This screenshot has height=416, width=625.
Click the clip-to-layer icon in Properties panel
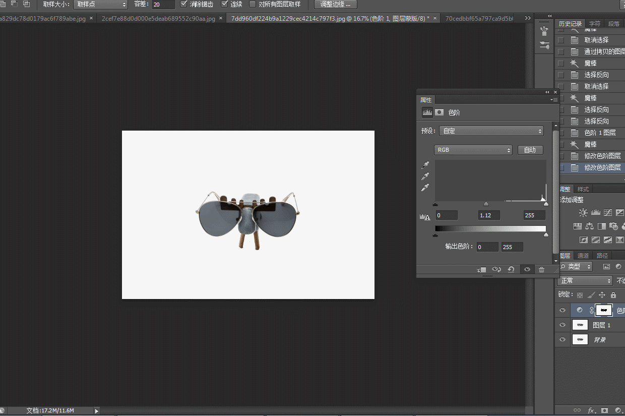(x=482, y=270)
